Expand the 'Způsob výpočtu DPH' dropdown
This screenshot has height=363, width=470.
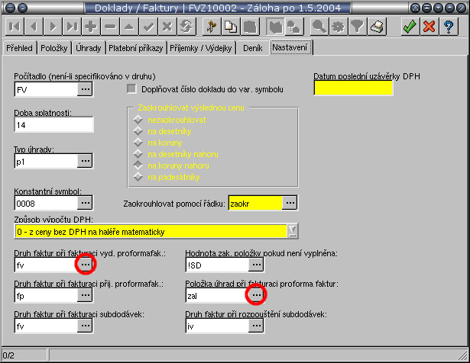point(292,231)
